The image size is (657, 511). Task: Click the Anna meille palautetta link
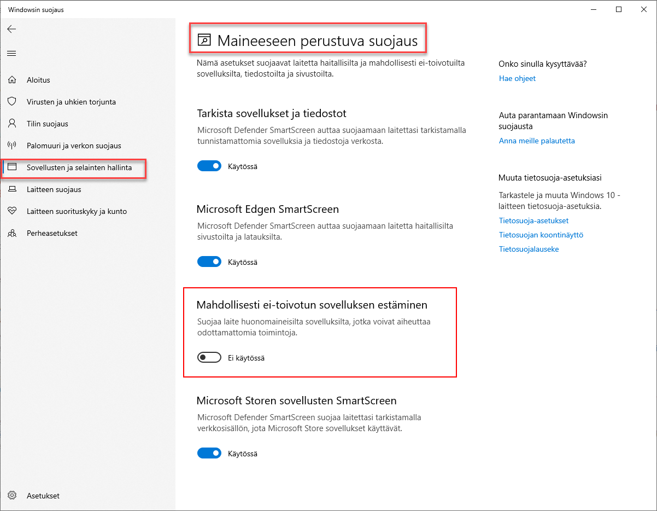point(537,141)
